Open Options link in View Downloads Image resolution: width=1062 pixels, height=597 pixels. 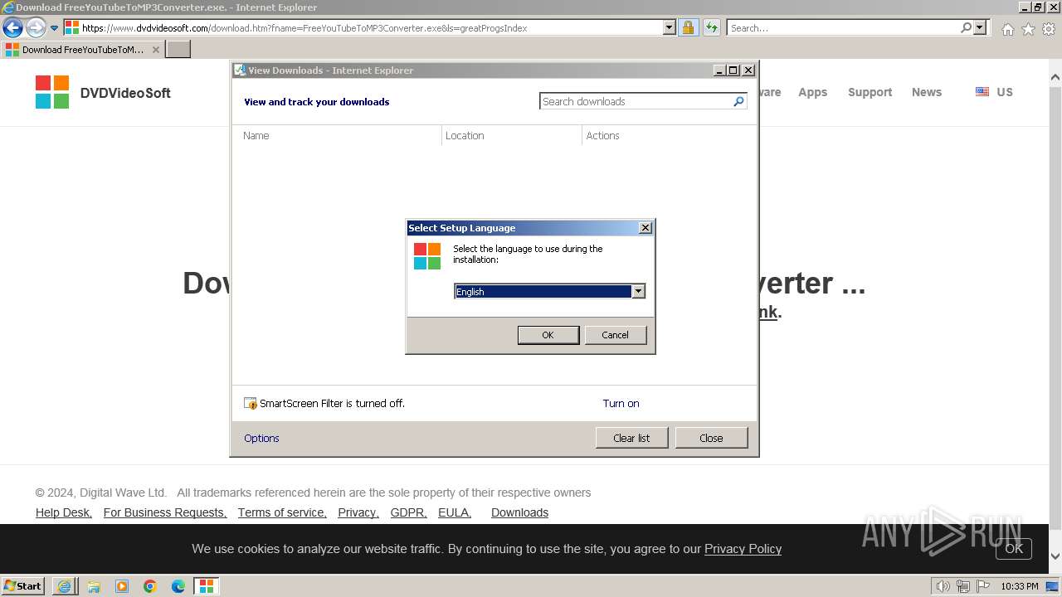pyautogui.click(x=261, y=438)
